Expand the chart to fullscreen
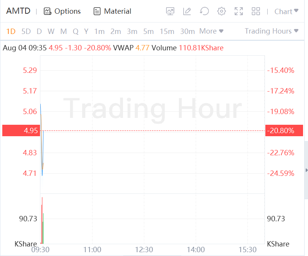Screen dimensions: 308x256 click(239, 11)
